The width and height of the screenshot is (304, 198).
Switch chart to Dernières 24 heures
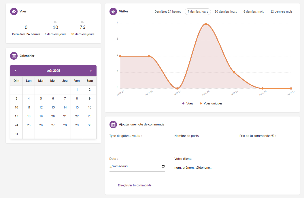click(x=168, y=11)
